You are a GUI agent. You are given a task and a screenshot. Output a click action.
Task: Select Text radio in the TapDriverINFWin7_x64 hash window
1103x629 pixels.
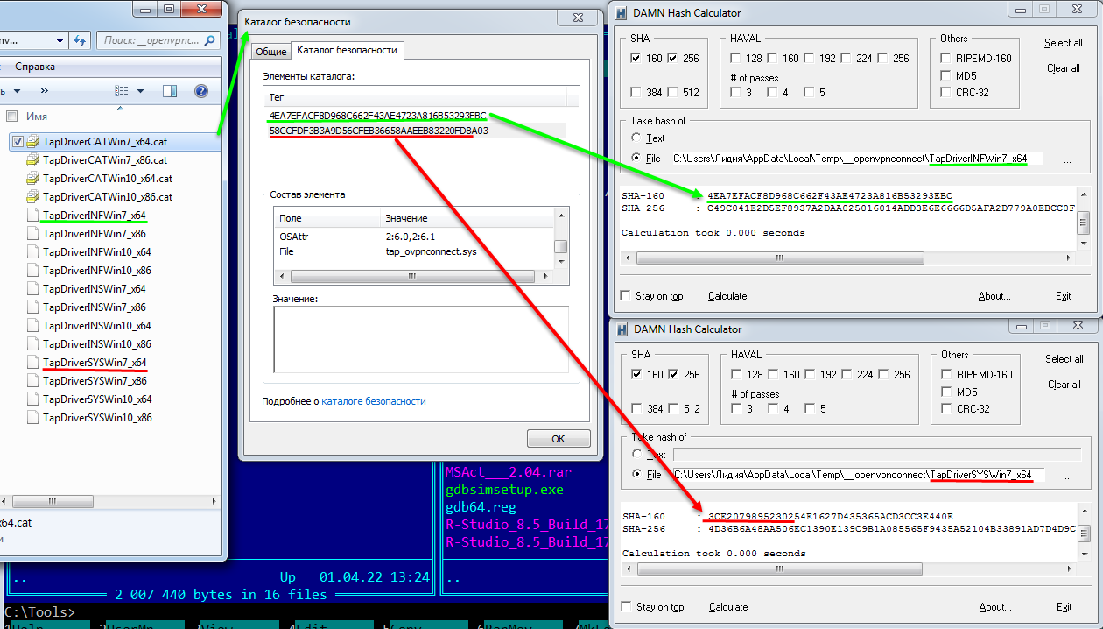[x=636, y=138]
